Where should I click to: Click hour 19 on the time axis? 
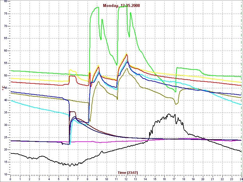tap(193, 179)
